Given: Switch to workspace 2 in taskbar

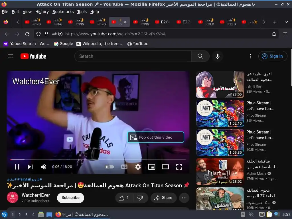Looking at the screenshot, I should click(20, 215).
